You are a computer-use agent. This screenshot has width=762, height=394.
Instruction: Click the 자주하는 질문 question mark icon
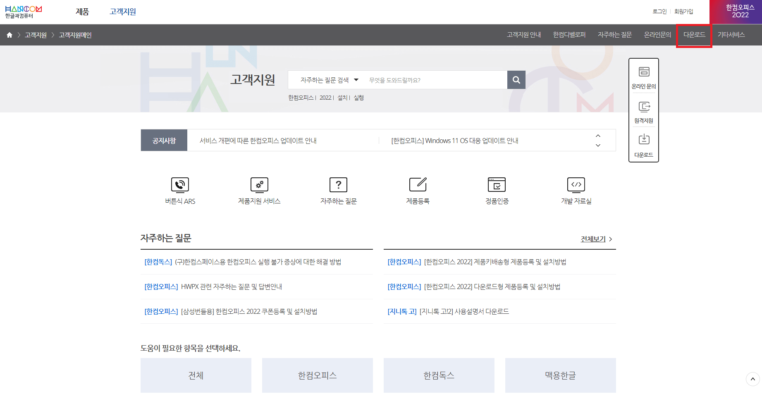(x=338, y=185)
